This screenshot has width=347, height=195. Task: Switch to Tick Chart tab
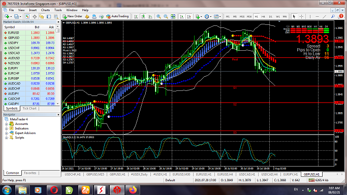(x=29, y=109)
